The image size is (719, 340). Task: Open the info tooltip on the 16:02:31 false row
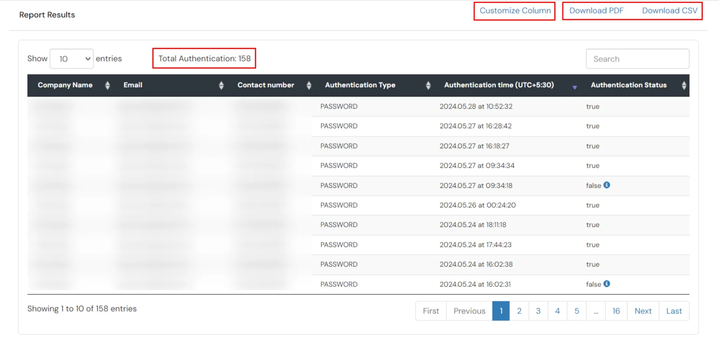[606, 284]
